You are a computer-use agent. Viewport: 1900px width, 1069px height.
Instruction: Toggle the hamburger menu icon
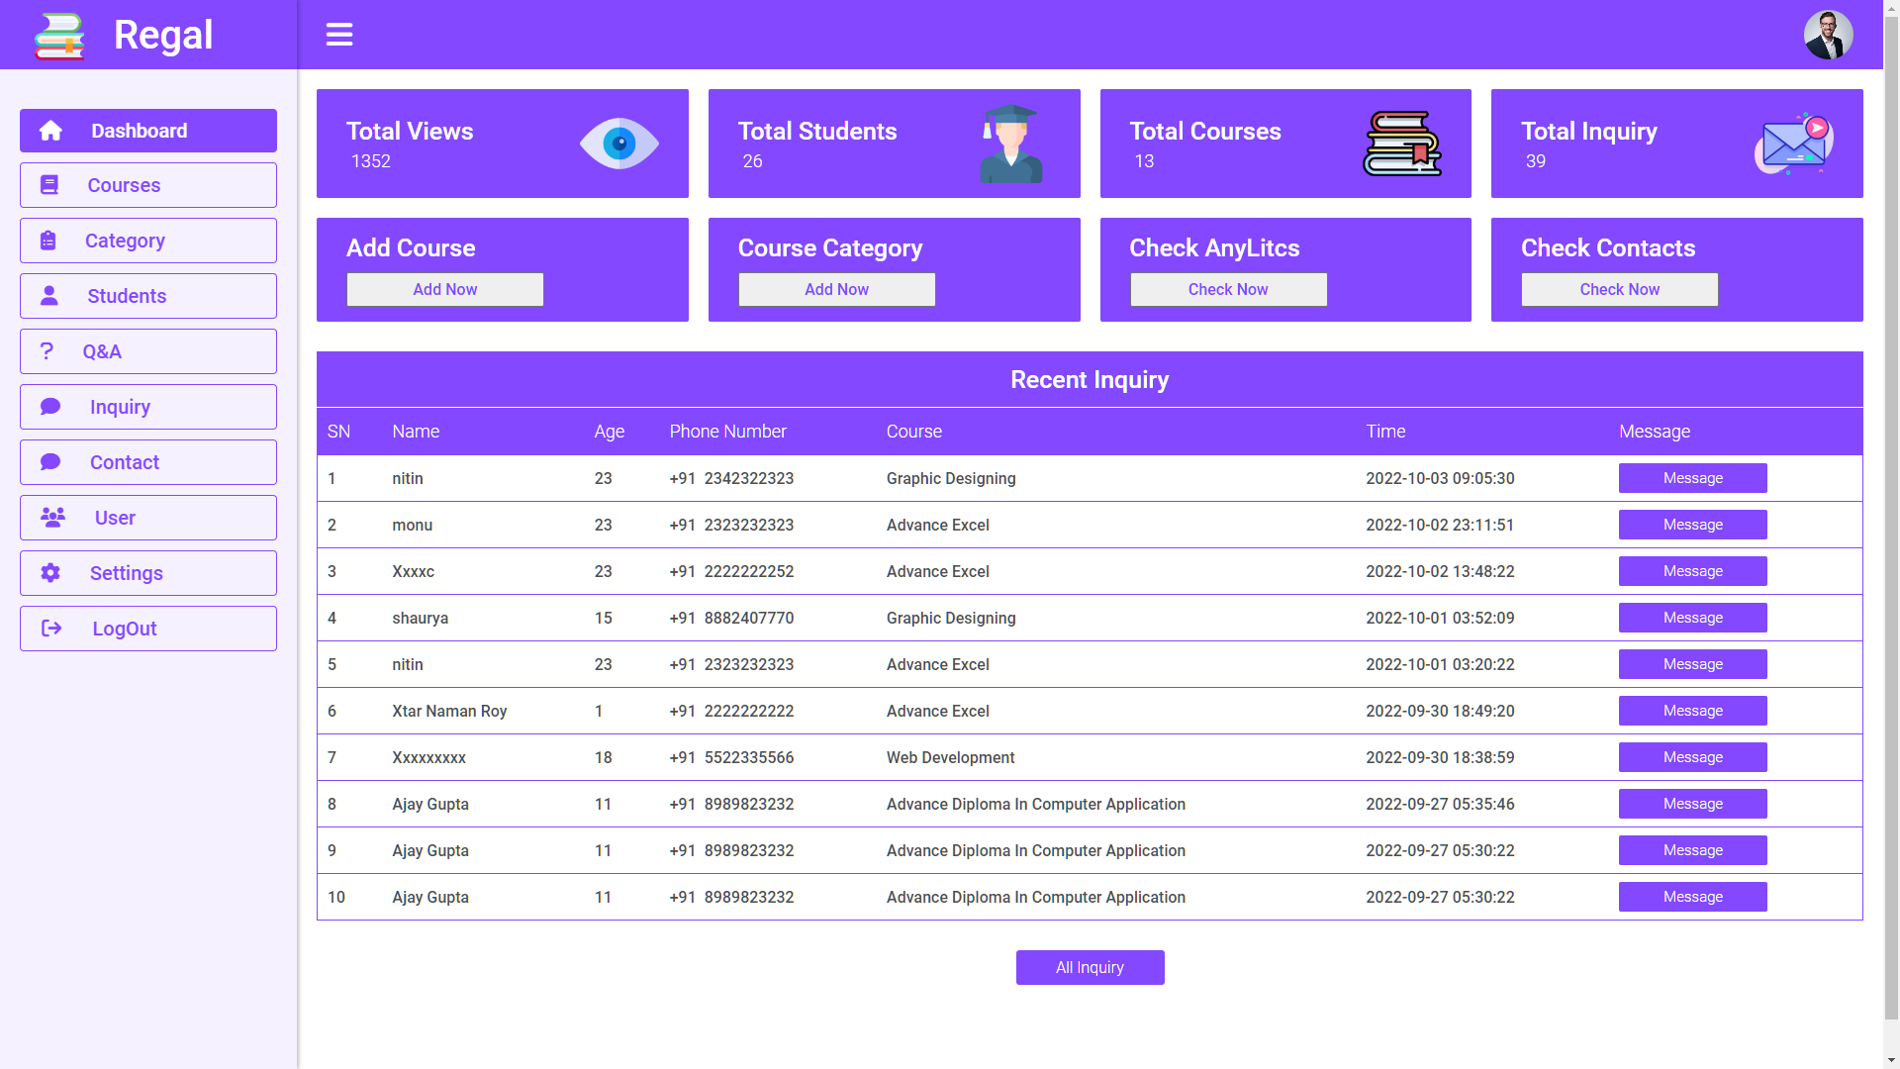click(339, 35)
